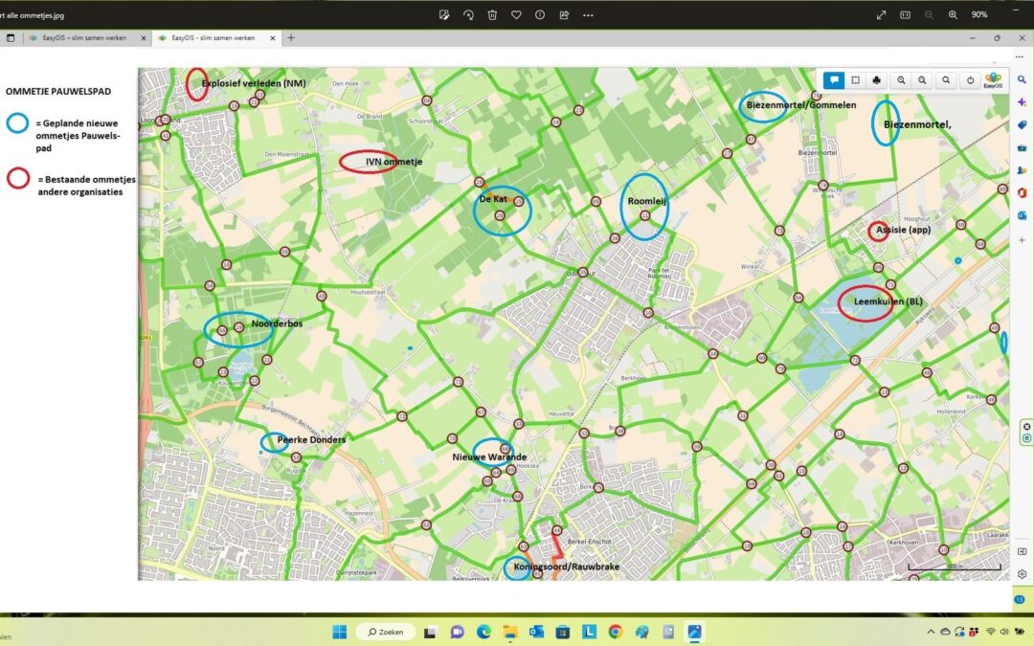This screenshot has height=646, width=1034.
Task: Switch to the first EasyGIS browser tab
Action: pos(84,38)
